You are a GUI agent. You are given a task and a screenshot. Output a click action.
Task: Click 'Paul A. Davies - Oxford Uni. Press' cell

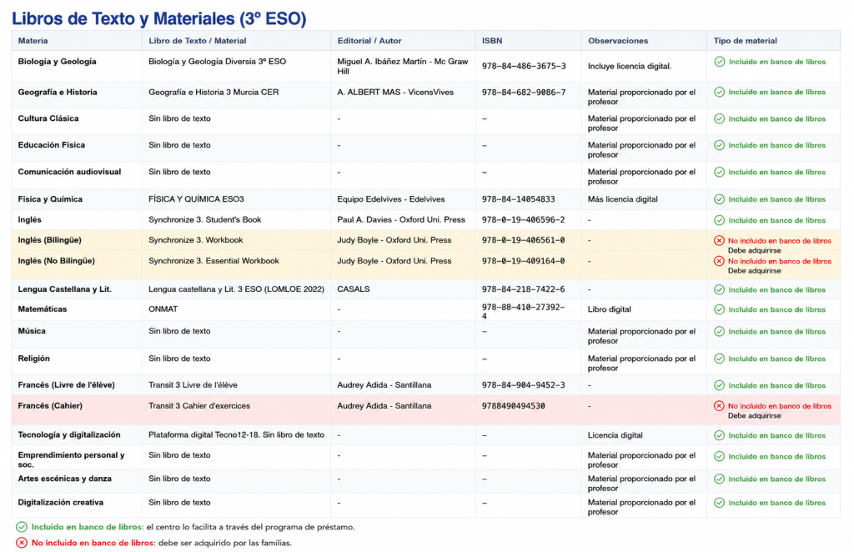[x=401, y=220]
